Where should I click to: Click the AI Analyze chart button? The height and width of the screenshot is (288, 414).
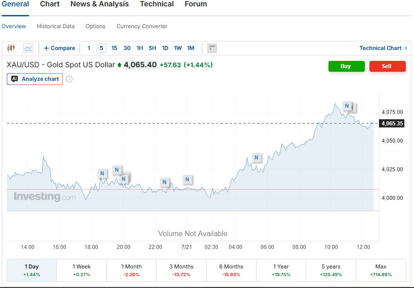(x=35, y=79)
